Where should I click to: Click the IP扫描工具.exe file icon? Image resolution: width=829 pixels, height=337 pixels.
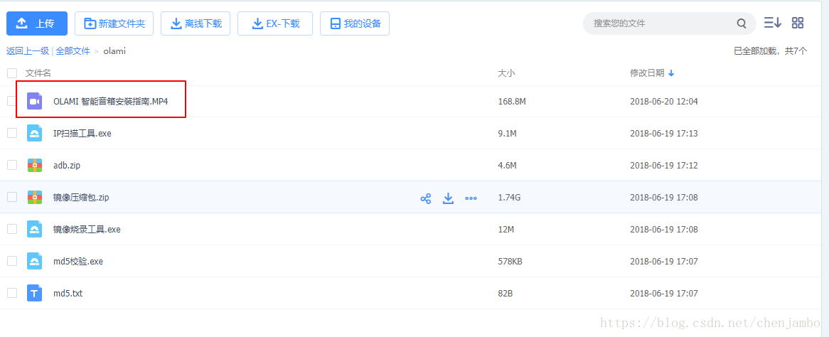tap(34, 134)
